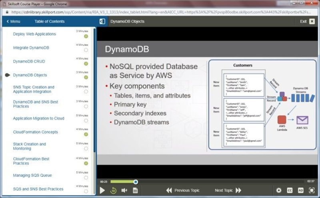Skip to Next Topic

click(228, 190)
